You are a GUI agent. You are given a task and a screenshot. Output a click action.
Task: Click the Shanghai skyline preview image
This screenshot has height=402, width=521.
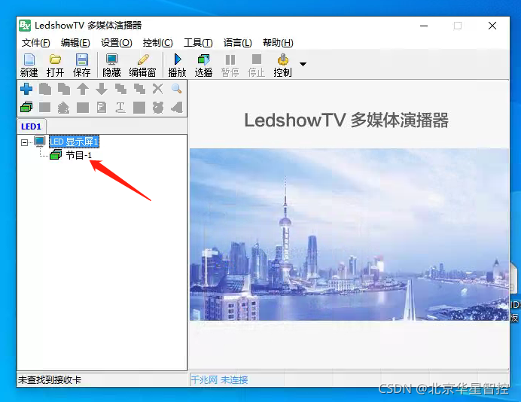click(349, 235)
